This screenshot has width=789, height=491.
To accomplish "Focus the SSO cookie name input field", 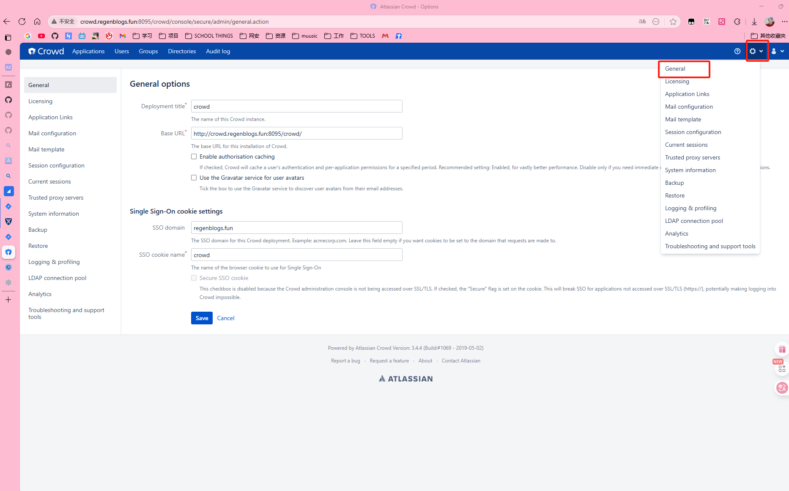I will 297,255.
